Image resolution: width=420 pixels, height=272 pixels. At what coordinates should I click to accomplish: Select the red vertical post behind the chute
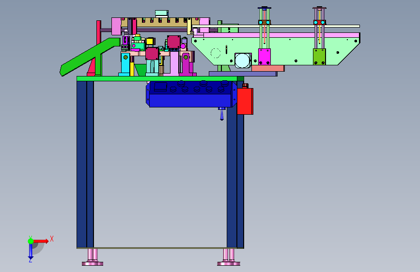98,33
